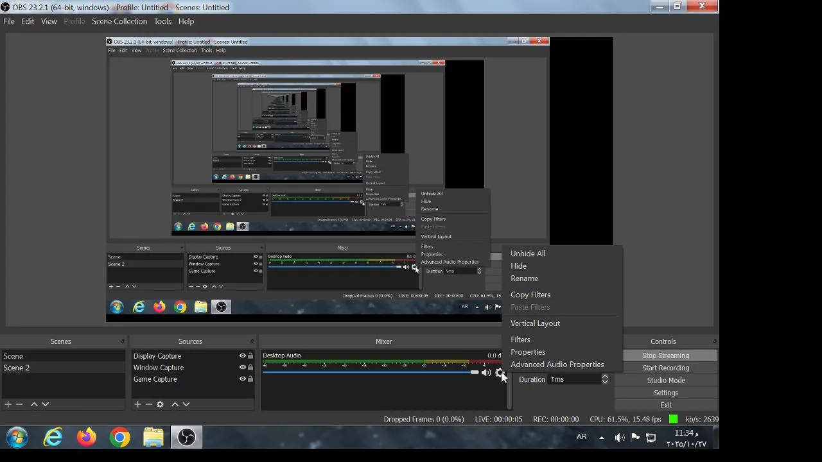Open Google Chrome from the taskbar

pos(119,438)
